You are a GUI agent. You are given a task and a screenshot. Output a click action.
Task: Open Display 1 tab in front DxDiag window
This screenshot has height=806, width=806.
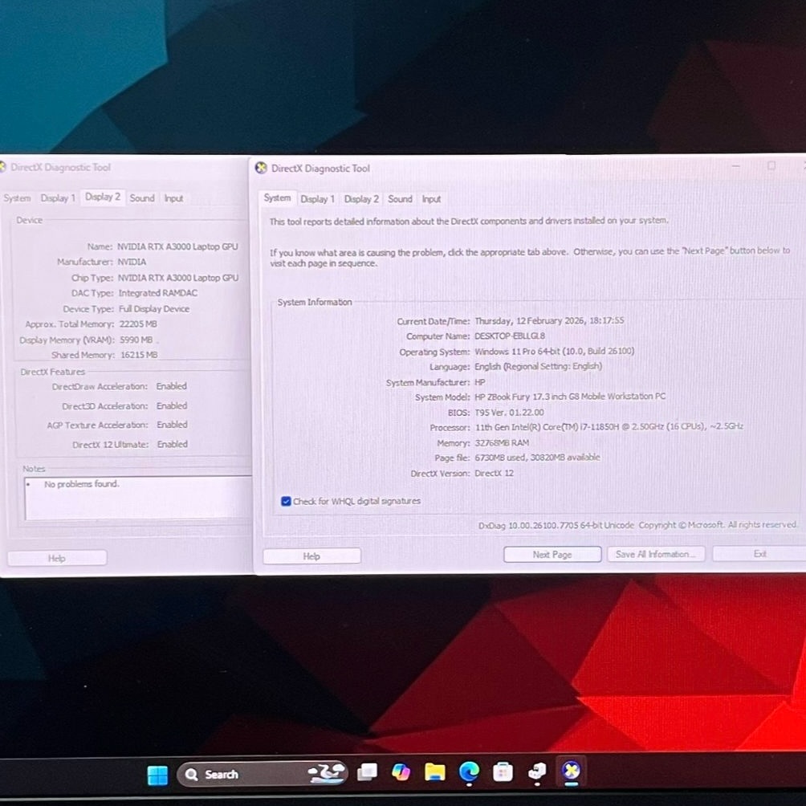pyautogui.click(x=317, y=199)
